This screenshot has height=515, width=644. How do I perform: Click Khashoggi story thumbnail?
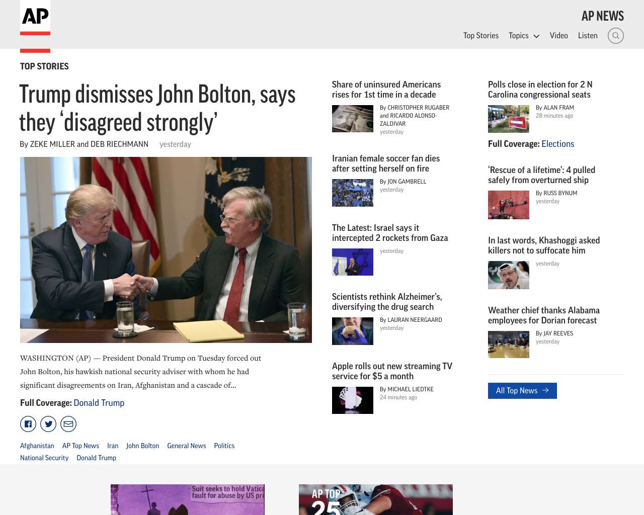(509, 275)
